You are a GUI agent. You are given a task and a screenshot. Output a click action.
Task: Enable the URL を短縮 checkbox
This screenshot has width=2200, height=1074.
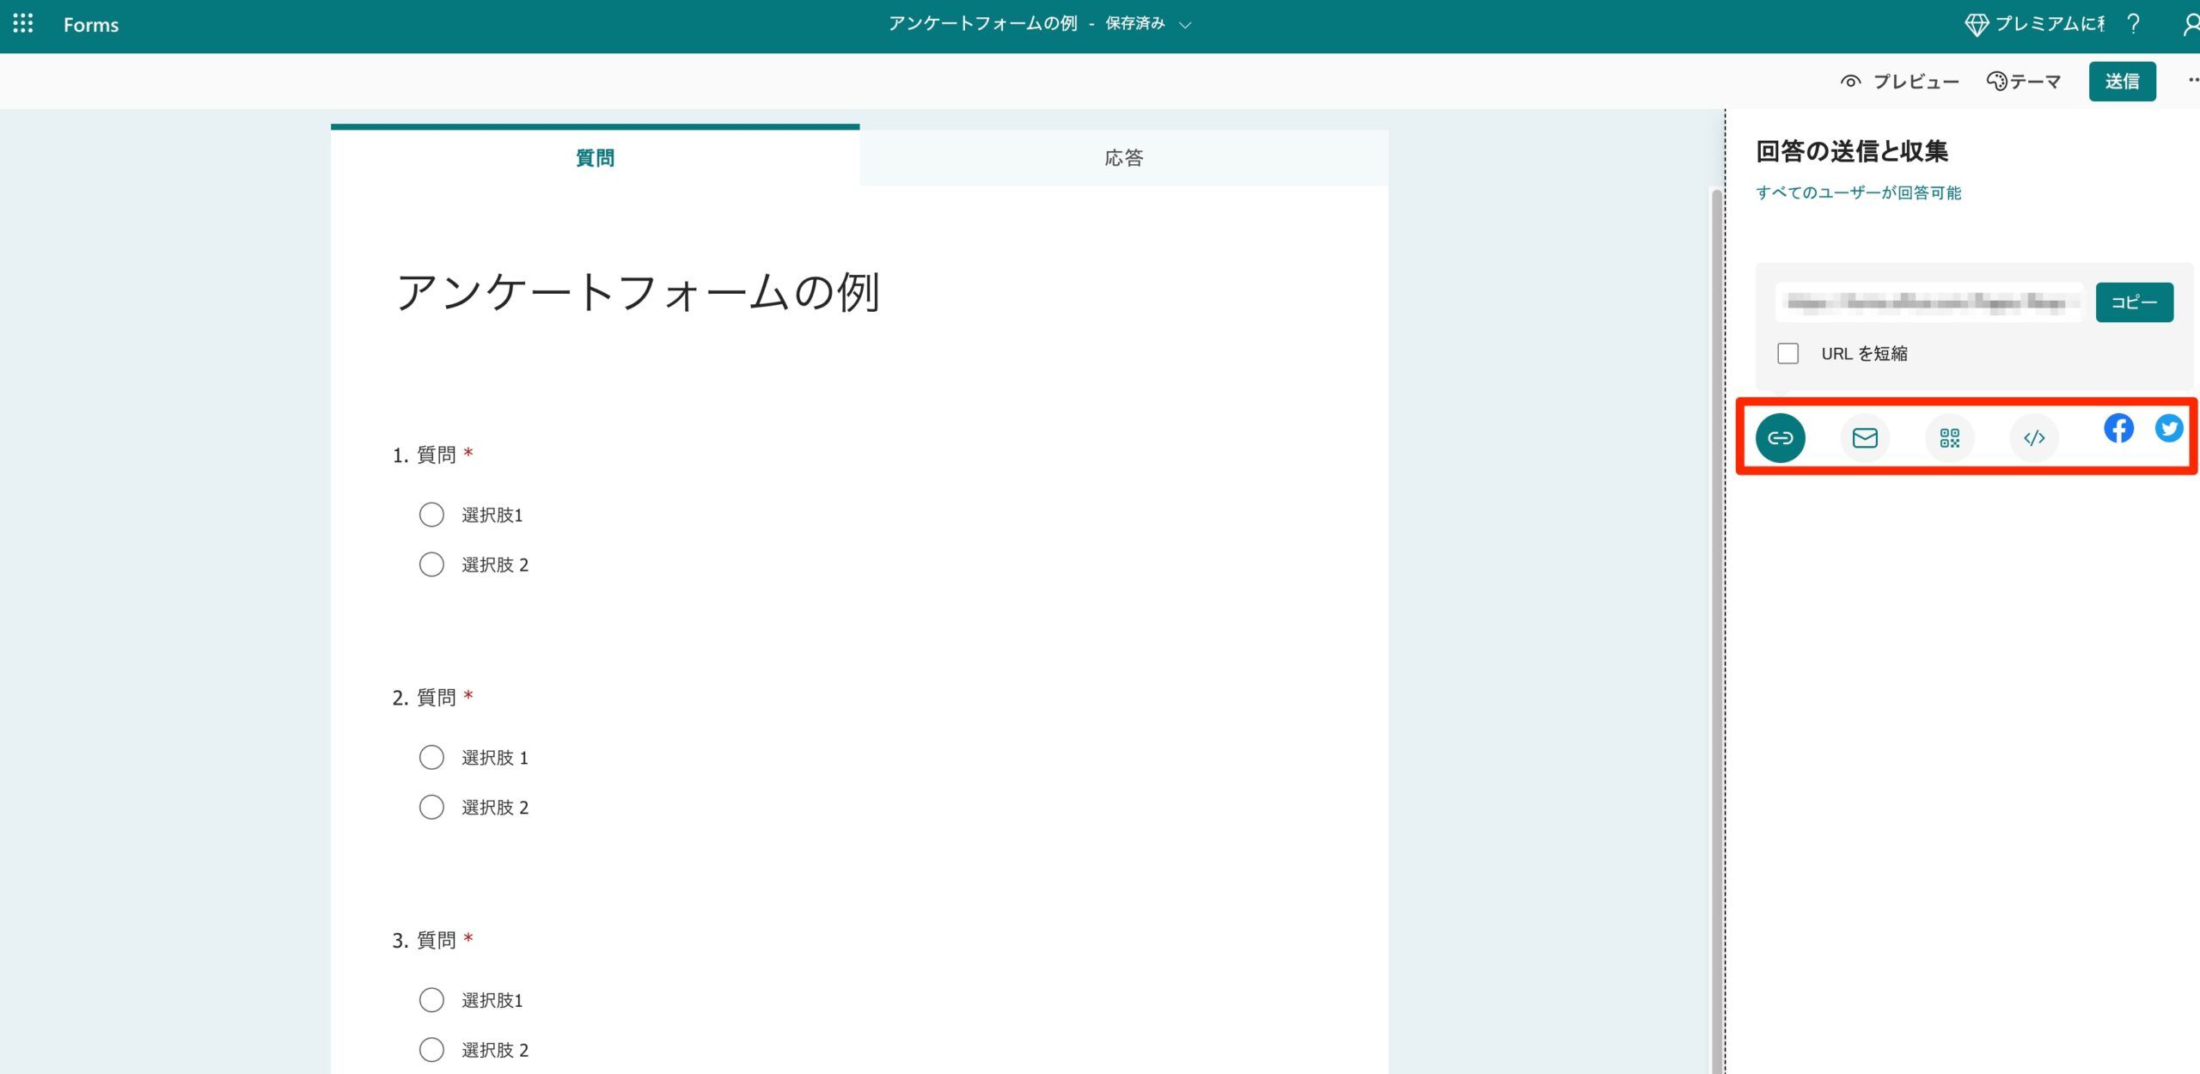(x=1788, y=353)
